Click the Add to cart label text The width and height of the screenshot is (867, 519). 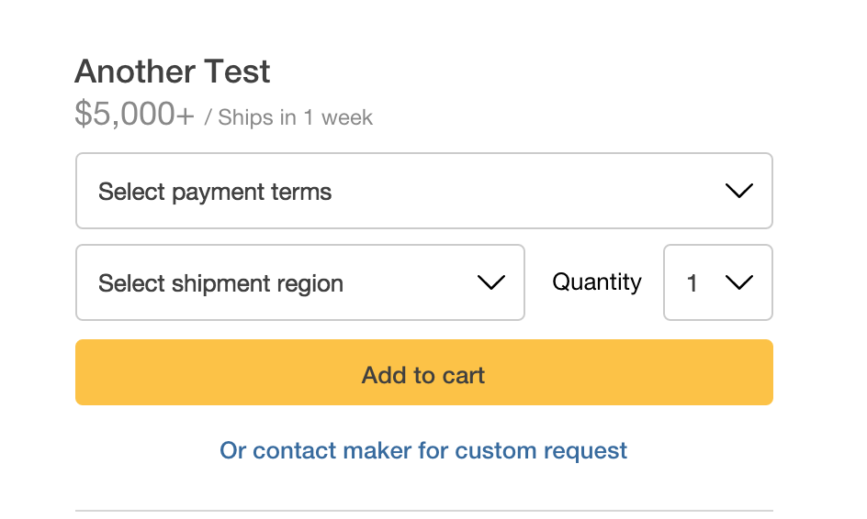[x=423, y=375]
